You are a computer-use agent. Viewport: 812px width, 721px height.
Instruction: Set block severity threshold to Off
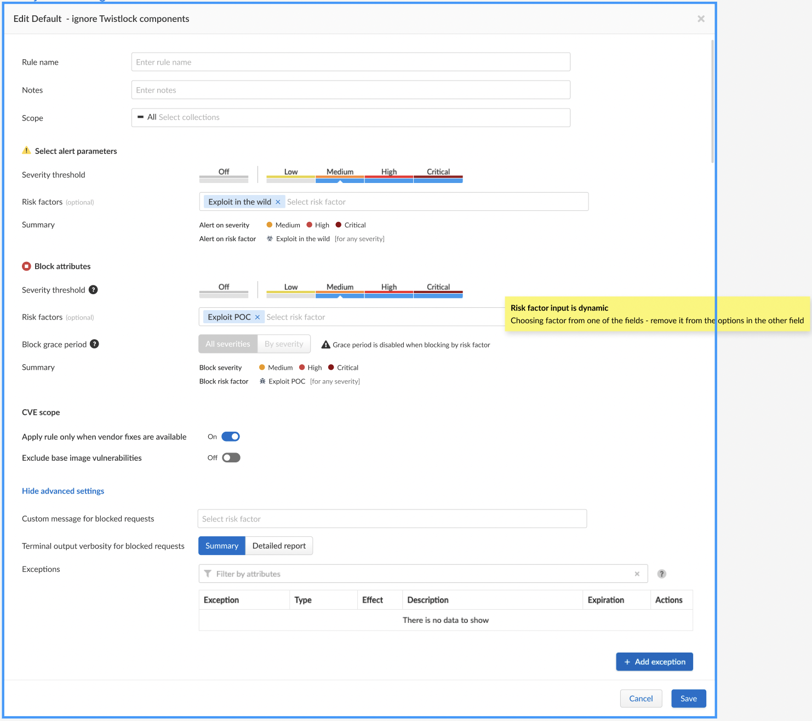(x=224, y=290)
